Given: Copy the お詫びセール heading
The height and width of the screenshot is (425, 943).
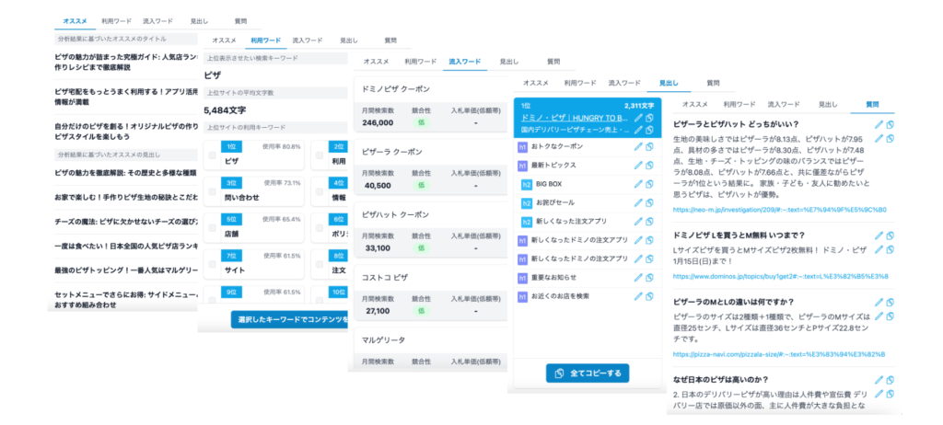Looking at the screenshot, I should click(x=649, y=202).
